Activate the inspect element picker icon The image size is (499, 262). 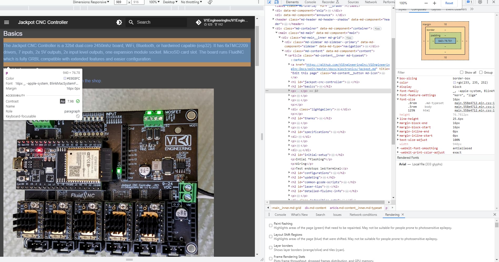[269, 2]
